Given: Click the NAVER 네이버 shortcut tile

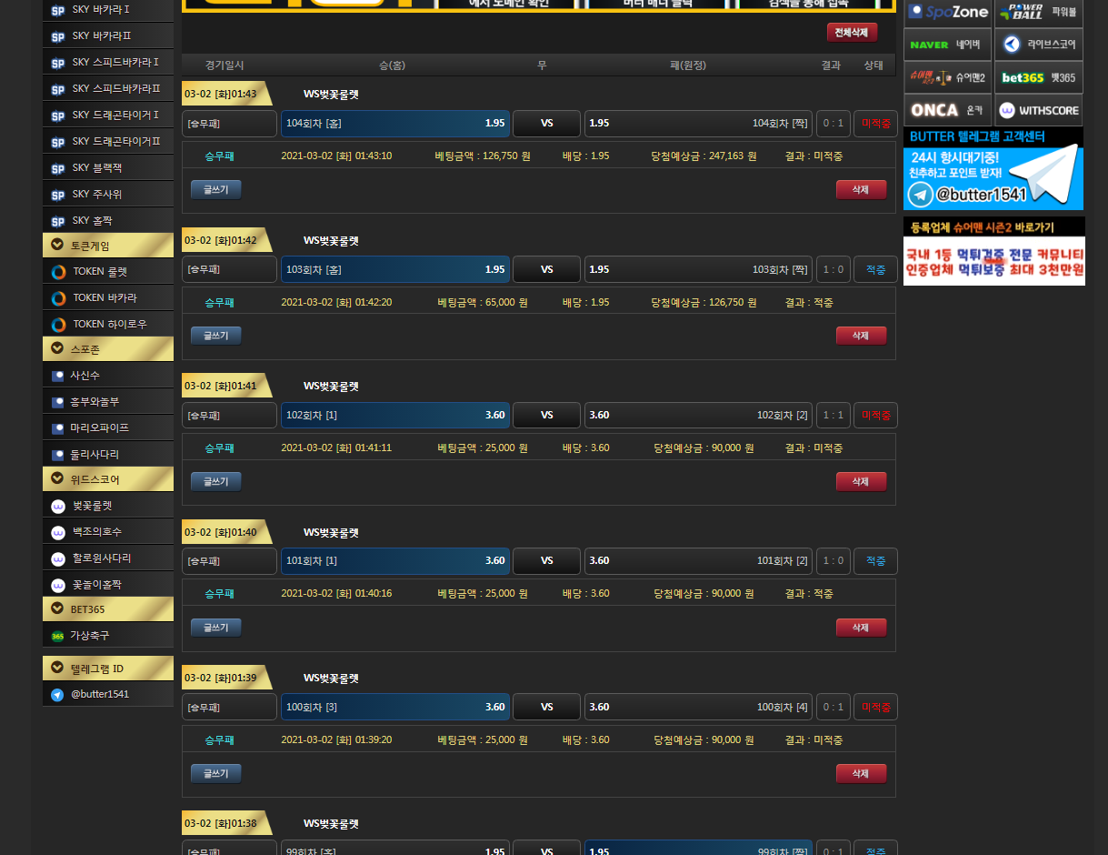Looking at the screenshot, I should pos(946,44).
